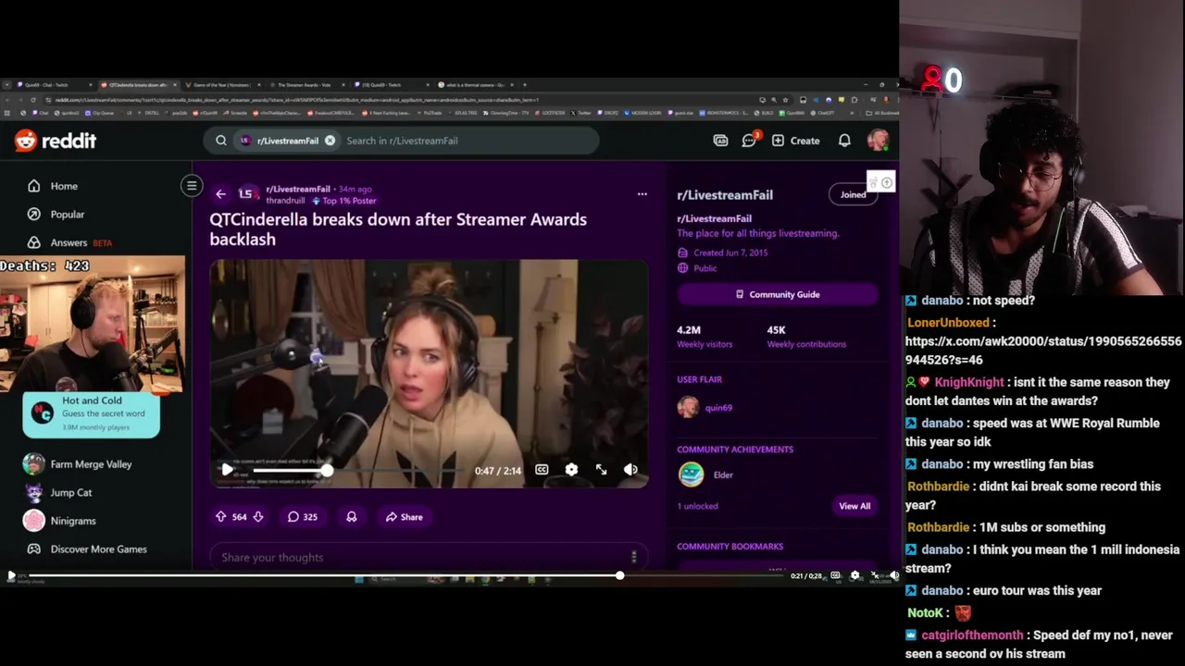Open the Reddit ads icon

click(720, 141)
